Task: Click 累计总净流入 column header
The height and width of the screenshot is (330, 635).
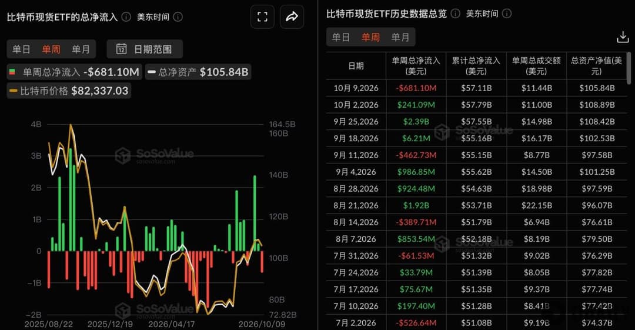Action: 476,66
